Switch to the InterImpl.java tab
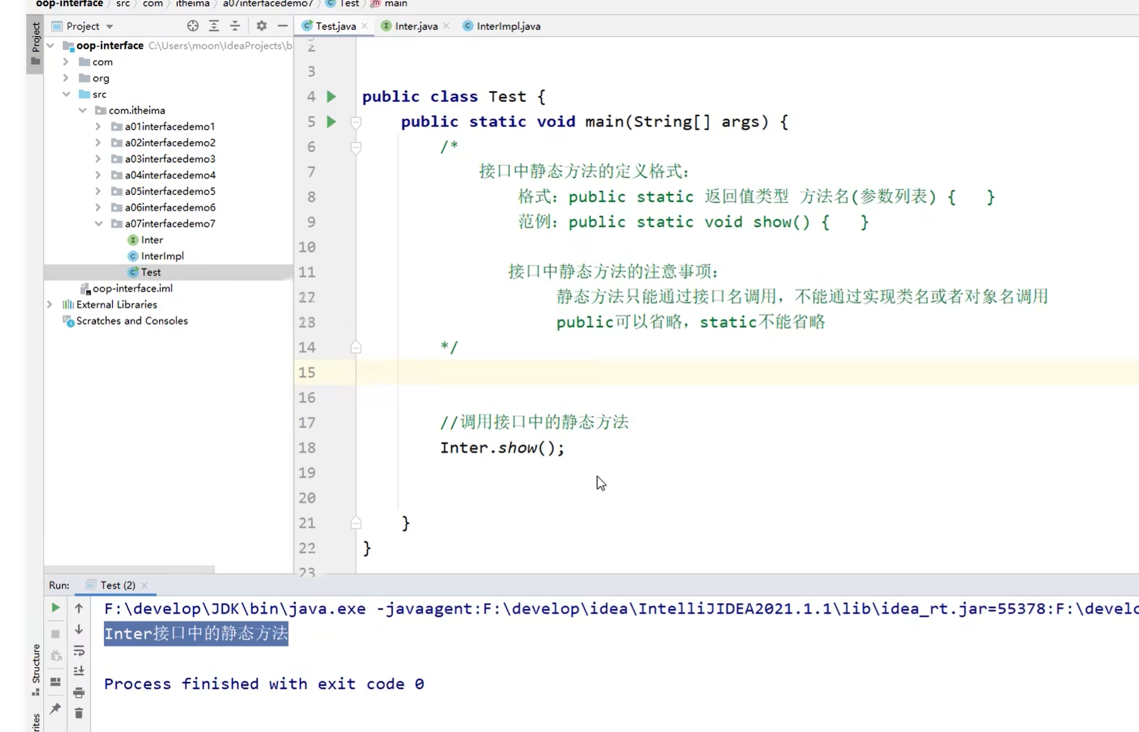Image resolution: width=1139 pixels, height=732 pixels. click(501, 26)
